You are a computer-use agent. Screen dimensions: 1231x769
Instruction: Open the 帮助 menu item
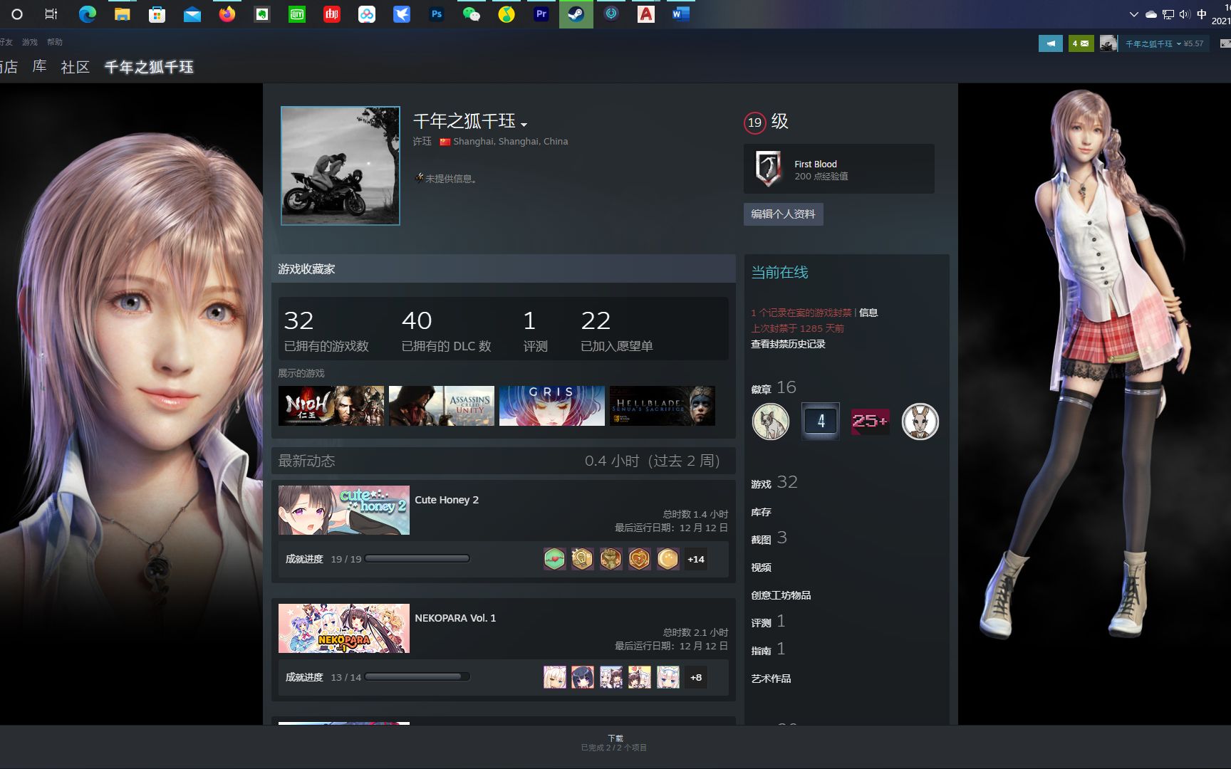coord(55,42)
